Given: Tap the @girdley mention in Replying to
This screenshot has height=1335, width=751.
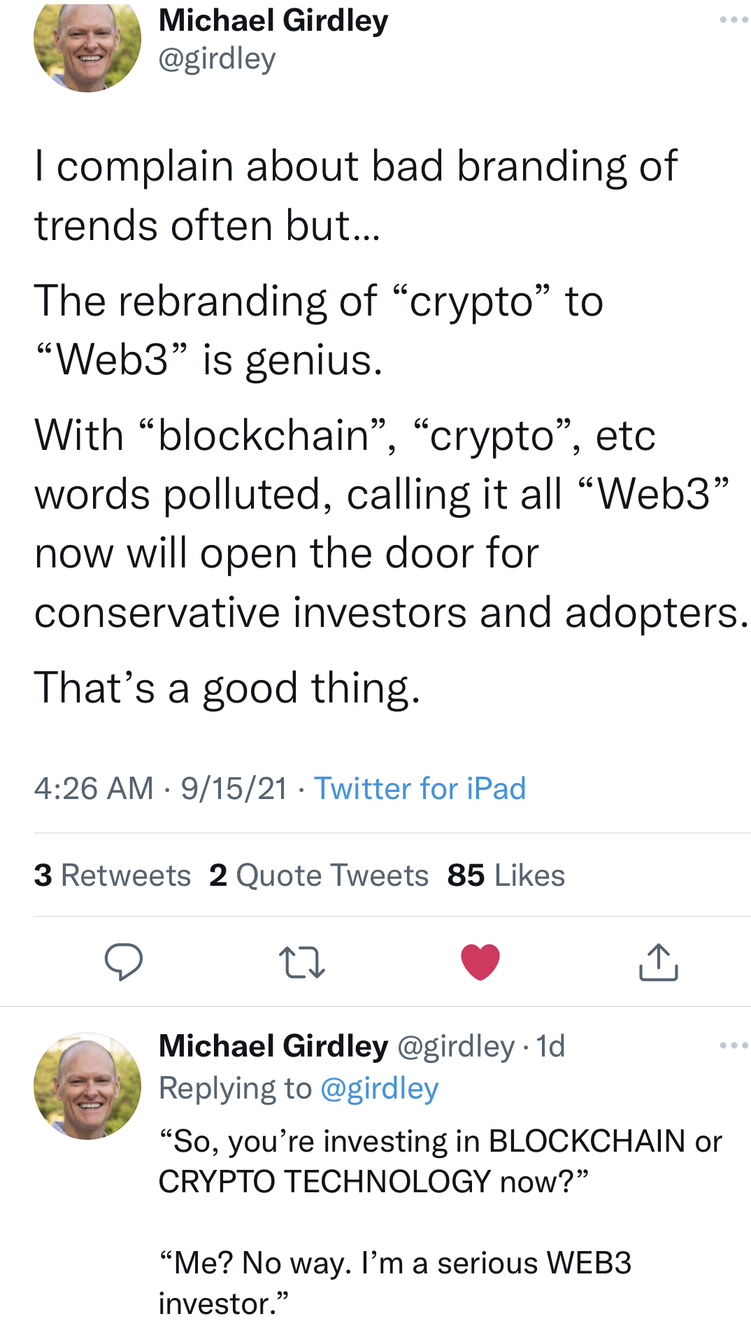Looking at the screenshot, I should [379, 1089].
